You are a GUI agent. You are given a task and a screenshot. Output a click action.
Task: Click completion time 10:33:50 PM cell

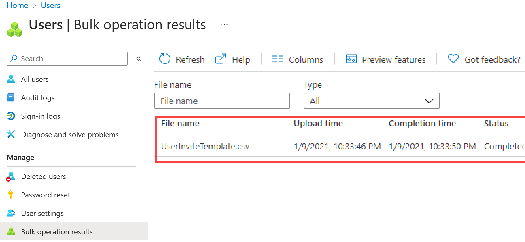point(432,146)
